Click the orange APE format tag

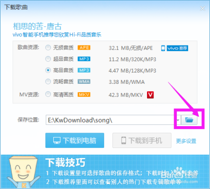click(x=84, y=48)
